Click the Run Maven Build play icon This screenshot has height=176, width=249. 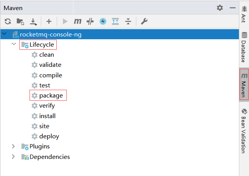click(65, 21)
